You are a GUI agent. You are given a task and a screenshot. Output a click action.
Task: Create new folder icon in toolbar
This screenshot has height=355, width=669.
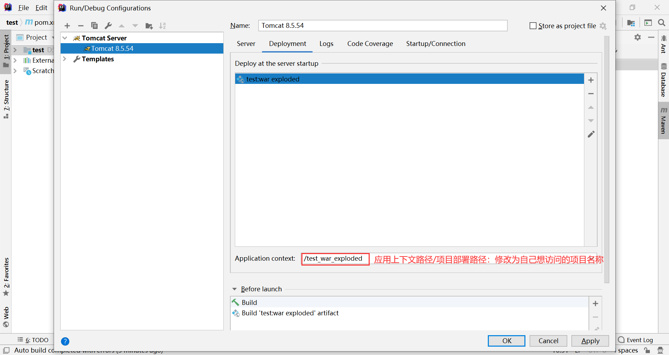pos(149,26)
